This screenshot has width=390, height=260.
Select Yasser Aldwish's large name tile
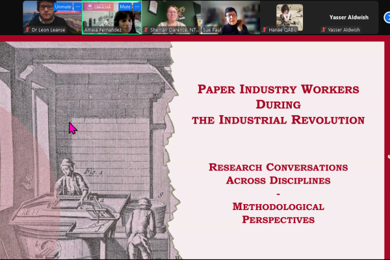click(x=348, y=17)
